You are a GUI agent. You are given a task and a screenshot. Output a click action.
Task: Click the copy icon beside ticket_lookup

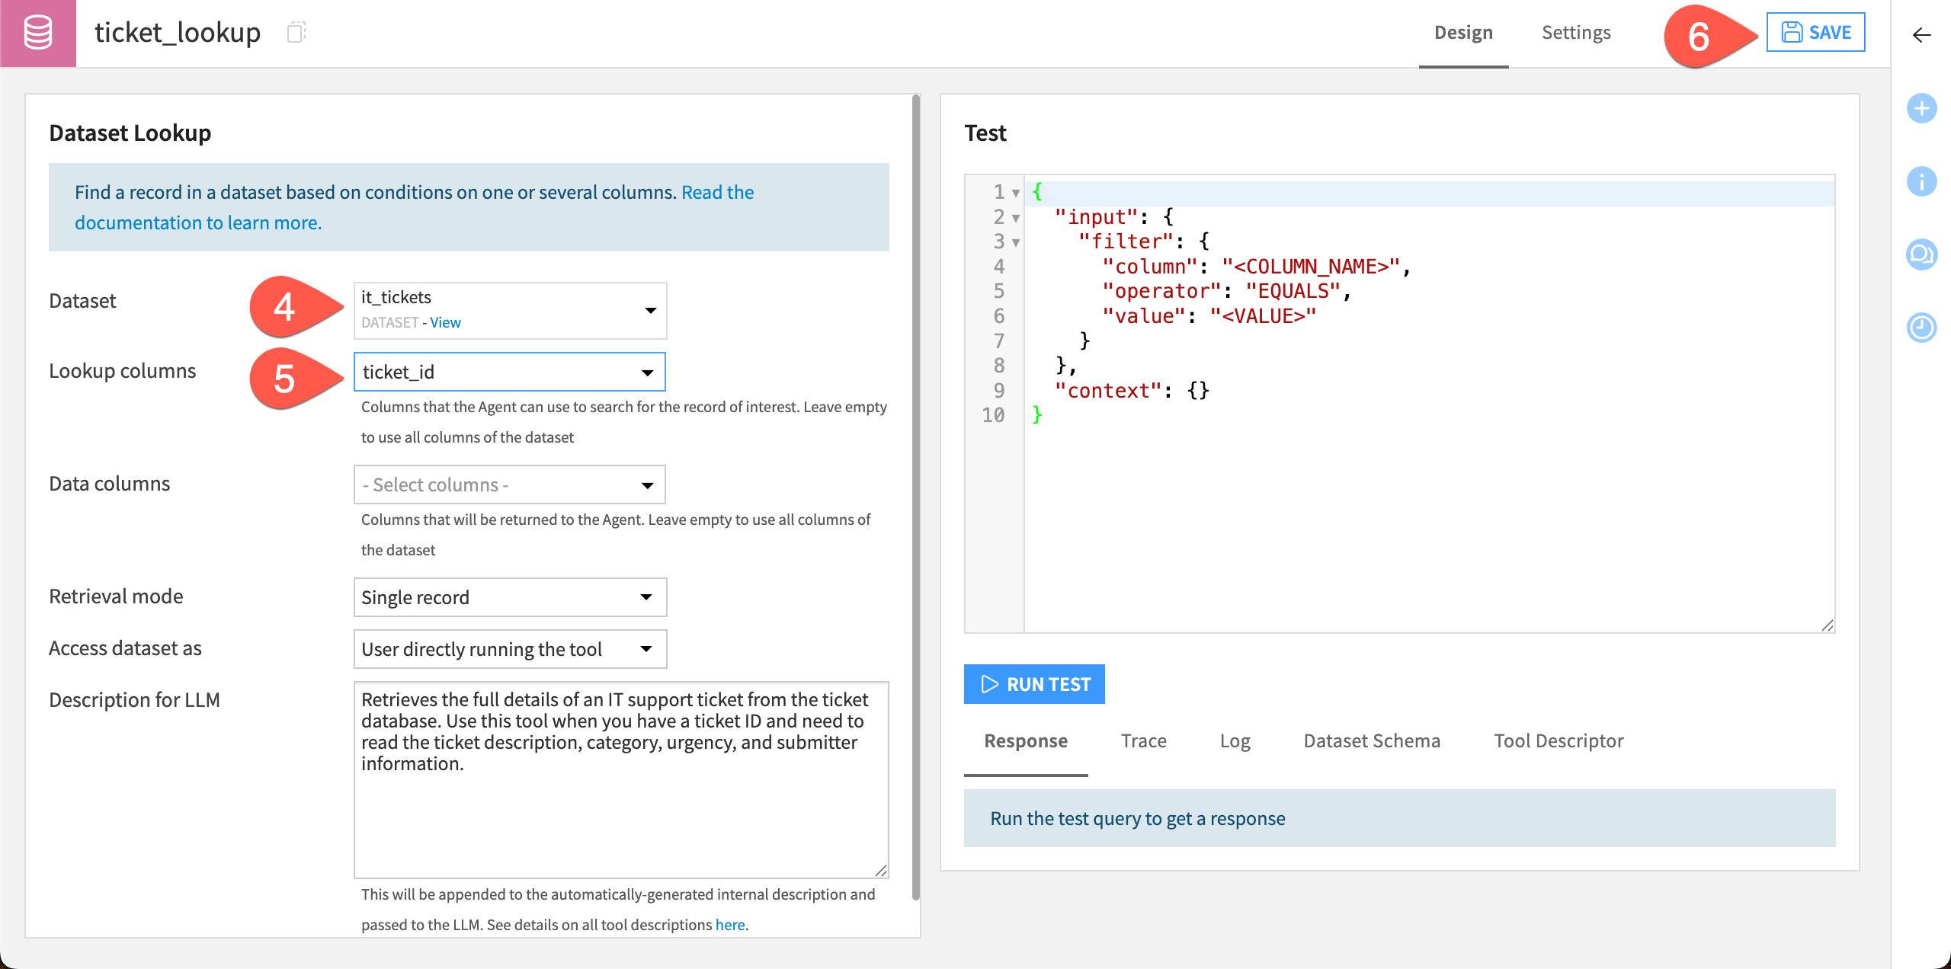click(296, 32)
